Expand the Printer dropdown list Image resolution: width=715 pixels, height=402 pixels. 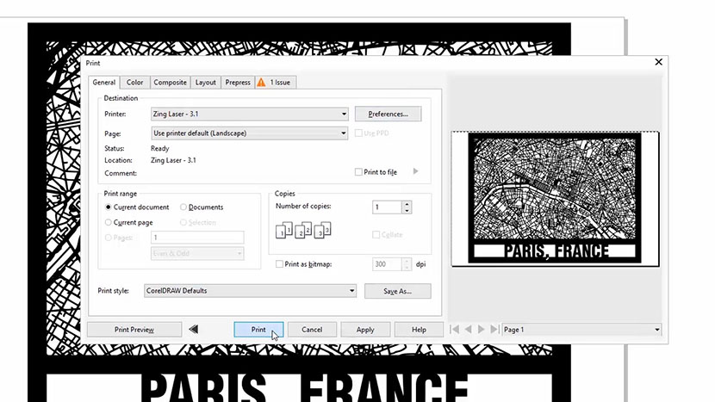click(344, 114)
